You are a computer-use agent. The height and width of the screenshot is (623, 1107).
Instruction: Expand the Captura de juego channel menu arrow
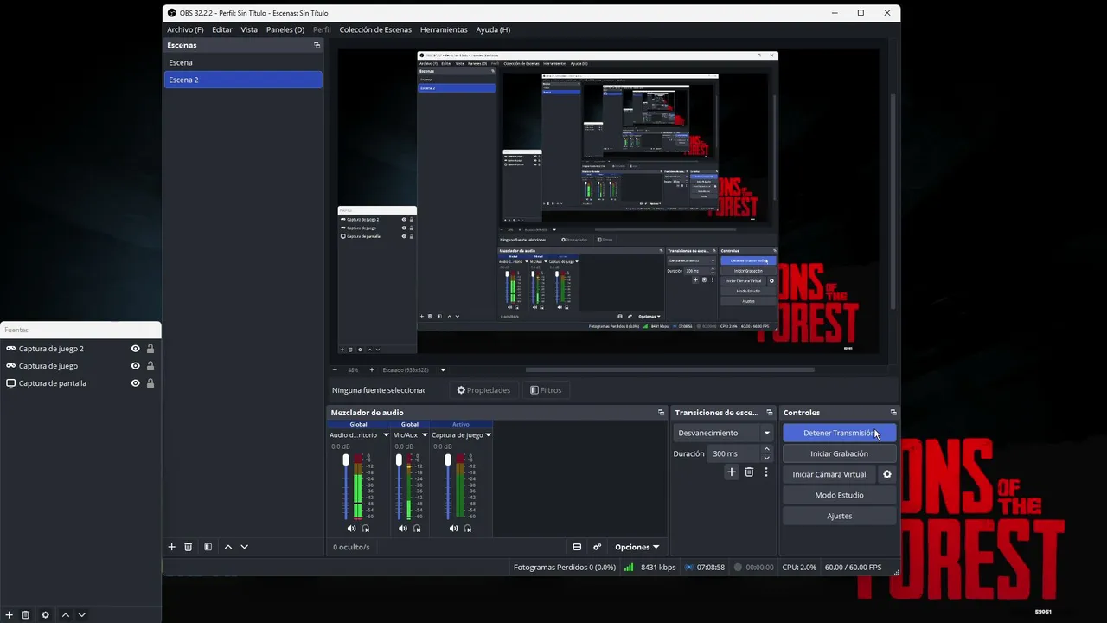[x=488, y=435]
